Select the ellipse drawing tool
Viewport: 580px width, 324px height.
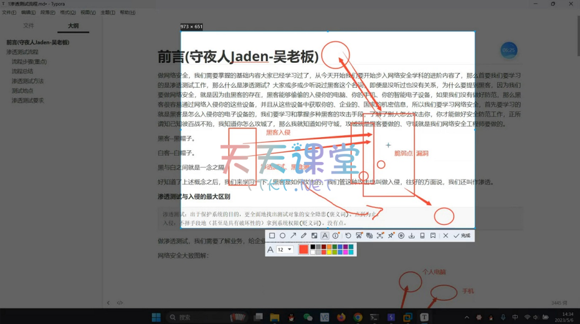click(x=283, y=236)
